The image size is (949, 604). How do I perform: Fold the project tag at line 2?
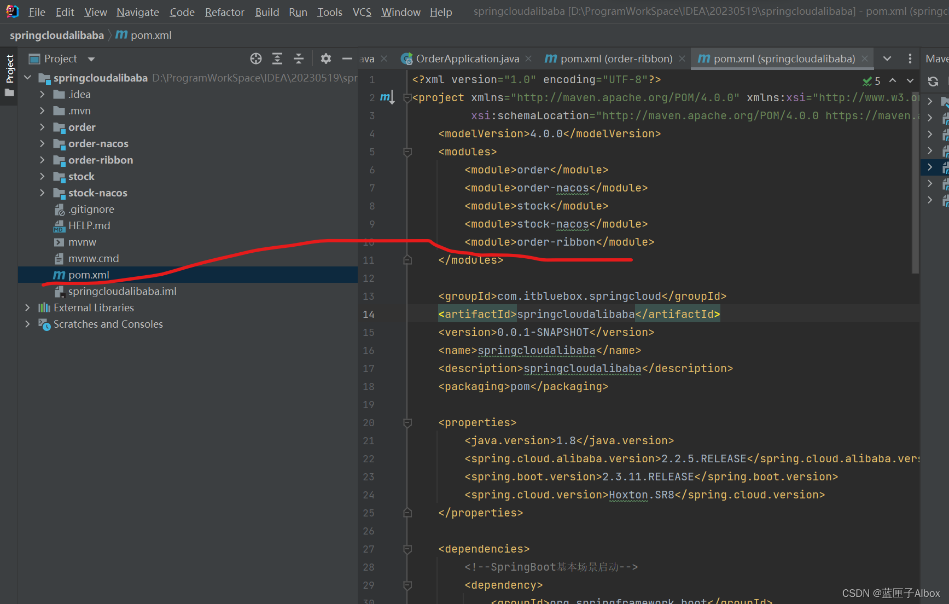coord(407,98)
